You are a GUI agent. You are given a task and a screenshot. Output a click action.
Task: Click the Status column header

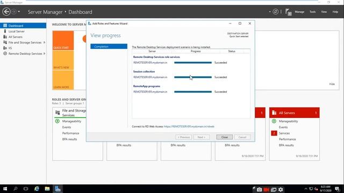click(x=232, y=51)
